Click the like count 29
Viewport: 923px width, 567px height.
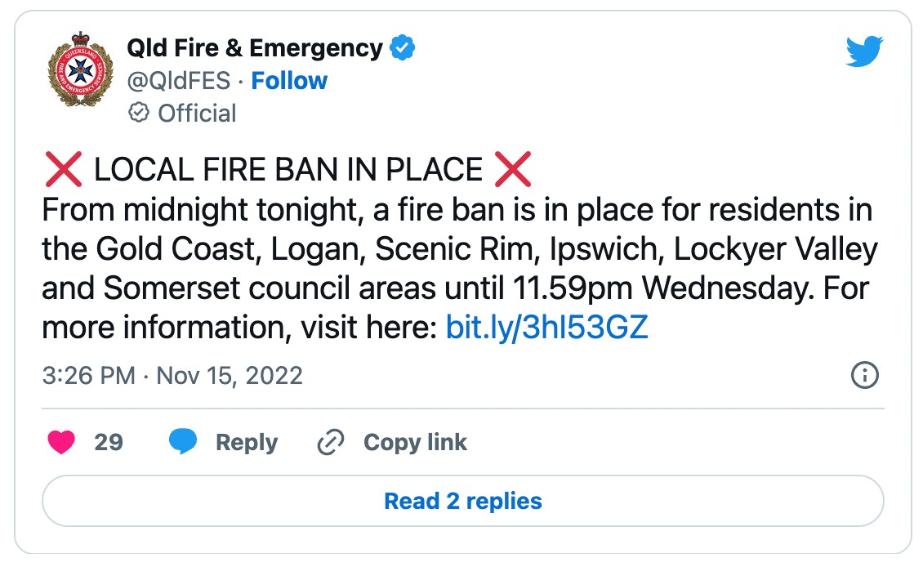pos(109,443)
